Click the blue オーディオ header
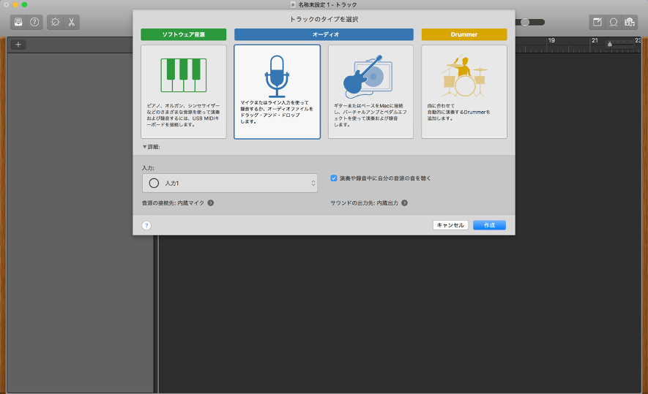648x394 pixels. tap(324, 34)
